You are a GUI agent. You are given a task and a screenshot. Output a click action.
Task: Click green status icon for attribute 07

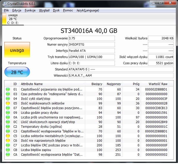[8, 108]
